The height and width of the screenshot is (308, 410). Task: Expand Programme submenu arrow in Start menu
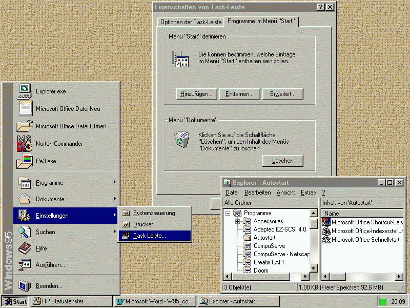(114, 182)
